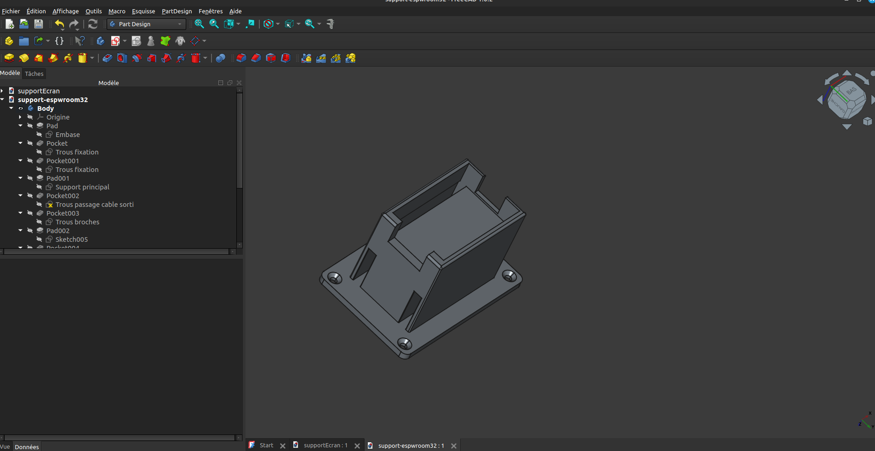This screenshot has width=875, height=451.
Task: Click the Fillet tool icon
Action: click(x=241, y=58)
